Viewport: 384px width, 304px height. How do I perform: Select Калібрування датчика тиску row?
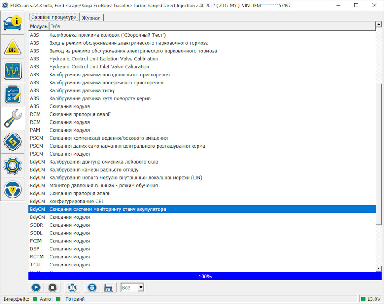point(202,90)
